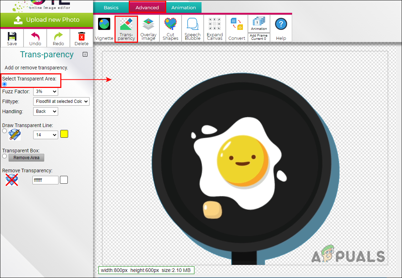Open the Vignette tool
This screenshot has width=402, height=278.
[104, 28]
